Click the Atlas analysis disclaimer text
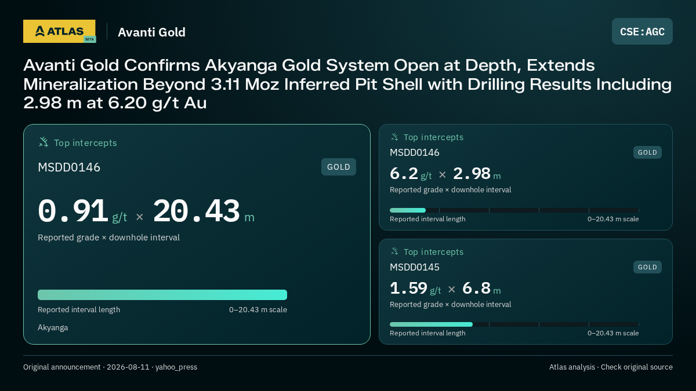Screen dimensions: 696x391 point(611,367)
